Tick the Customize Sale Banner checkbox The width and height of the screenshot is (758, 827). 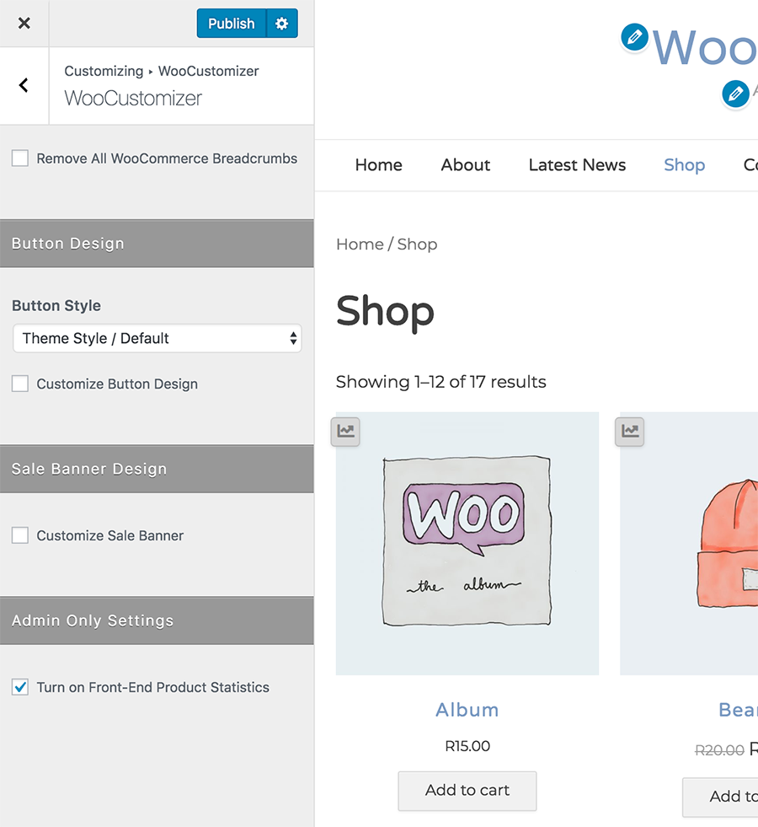(x=20, y=535)
